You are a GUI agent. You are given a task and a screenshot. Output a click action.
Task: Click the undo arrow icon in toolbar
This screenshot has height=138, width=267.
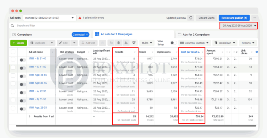[x=111, y=43]
